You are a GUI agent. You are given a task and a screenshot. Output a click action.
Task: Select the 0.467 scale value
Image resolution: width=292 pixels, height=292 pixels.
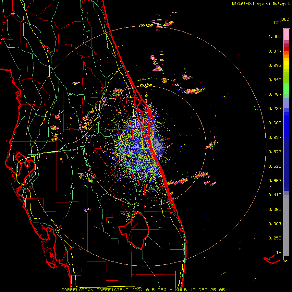[275, 181]
